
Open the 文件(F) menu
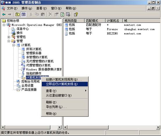(12, 8)
